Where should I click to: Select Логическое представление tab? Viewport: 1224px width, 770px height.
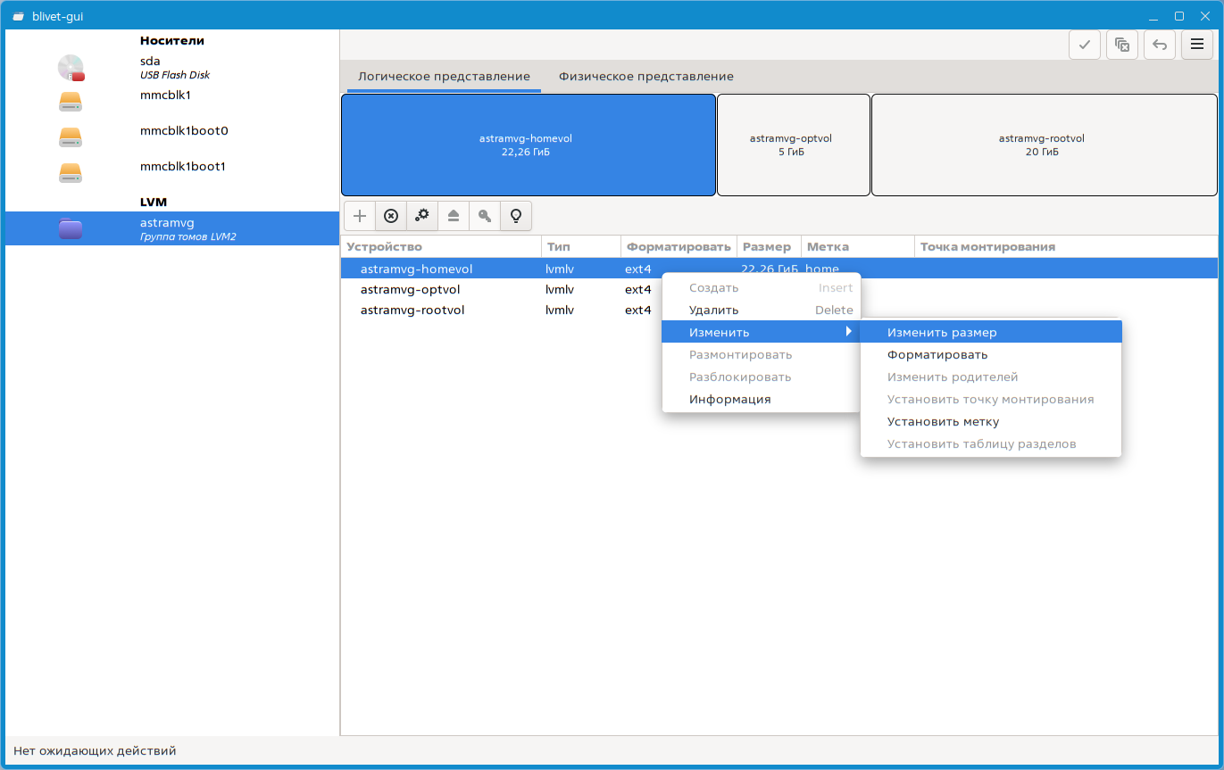(x=444, y=77)
